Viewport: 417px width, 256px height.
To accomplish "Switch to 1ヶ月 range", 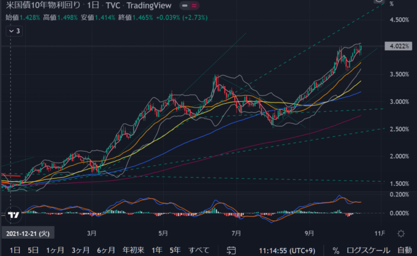I will coord(56,250).
